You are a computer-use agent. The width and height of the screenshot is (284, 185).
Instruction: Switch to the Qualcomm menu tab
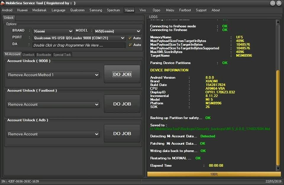pyautogui.click(x=77, y=10)
